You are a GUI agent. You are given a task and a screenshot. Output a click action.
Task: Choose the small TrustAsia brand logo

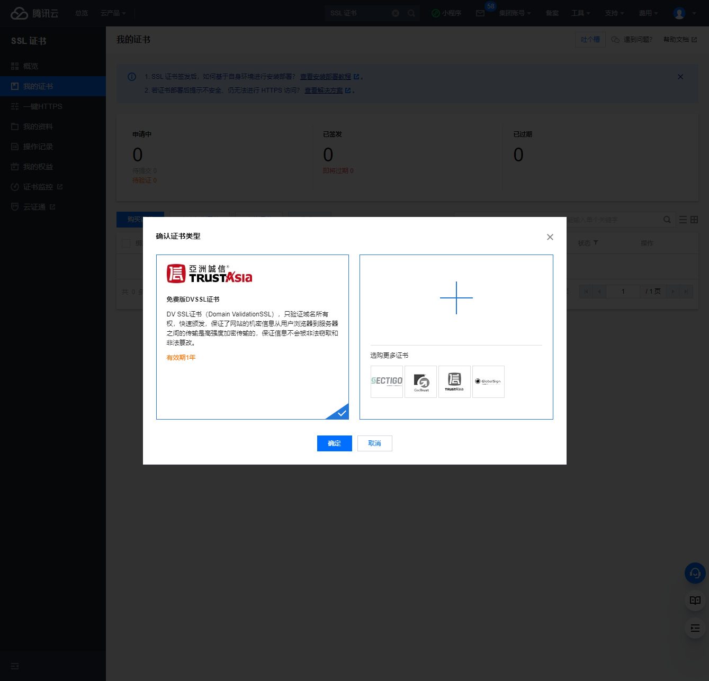(454, 382)
